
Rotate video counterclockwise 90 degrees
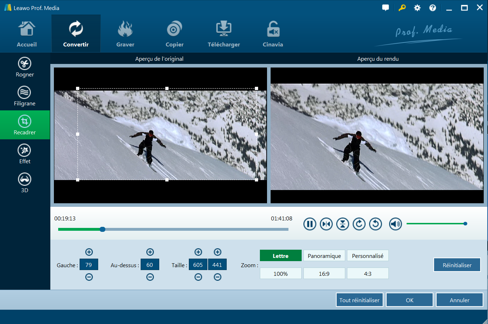(375, 224)
